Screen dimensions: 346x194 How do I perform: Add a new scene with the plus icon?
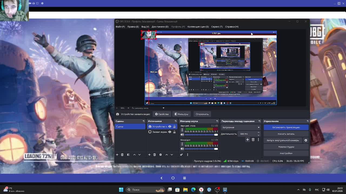pyautogui.click(x=117, y=155)
